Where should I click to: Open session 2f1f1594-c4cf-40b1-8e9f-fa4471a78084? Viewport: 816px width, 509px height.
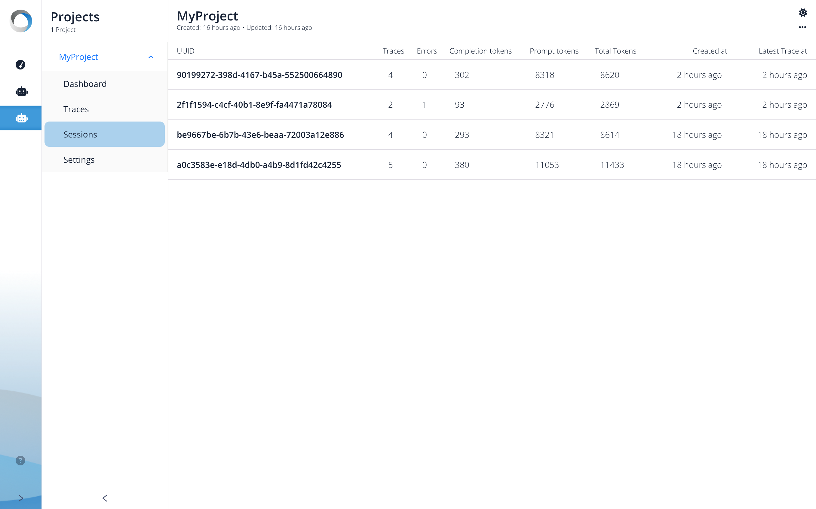pyautogui.click(x=254, y=105)
